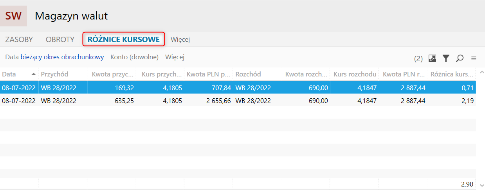The width and height of the screenshot is (485, 190).
Task: Sort by Kwota PLN przychodu header
Action: click(x=208, y=74)
